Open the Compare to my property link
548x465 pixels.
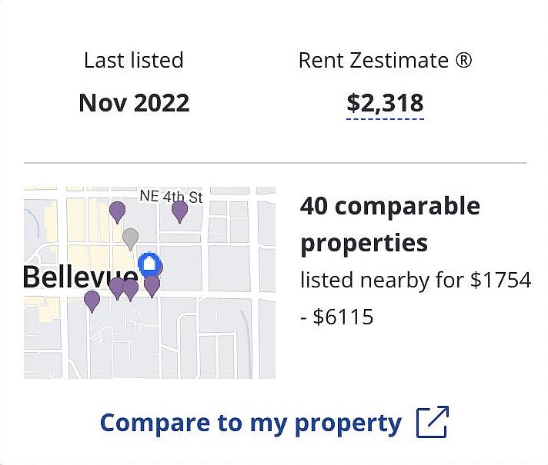[251, 423]
